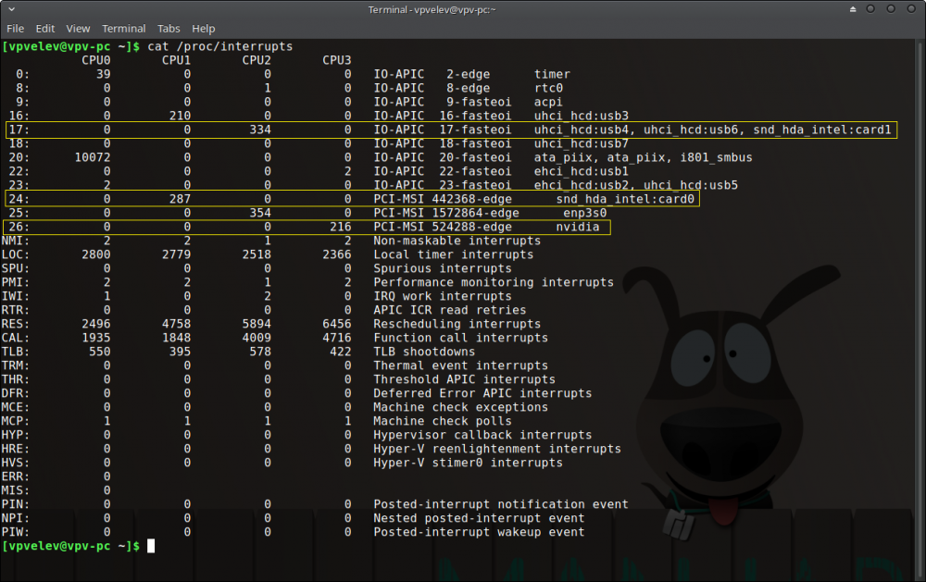Click 'Posted-interrupt wakeup event' text
Viewport: 926px width, 582px height.
point(479,532)
